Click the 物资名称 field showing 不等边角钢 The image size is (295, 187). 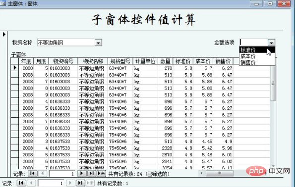click(66, 43)
